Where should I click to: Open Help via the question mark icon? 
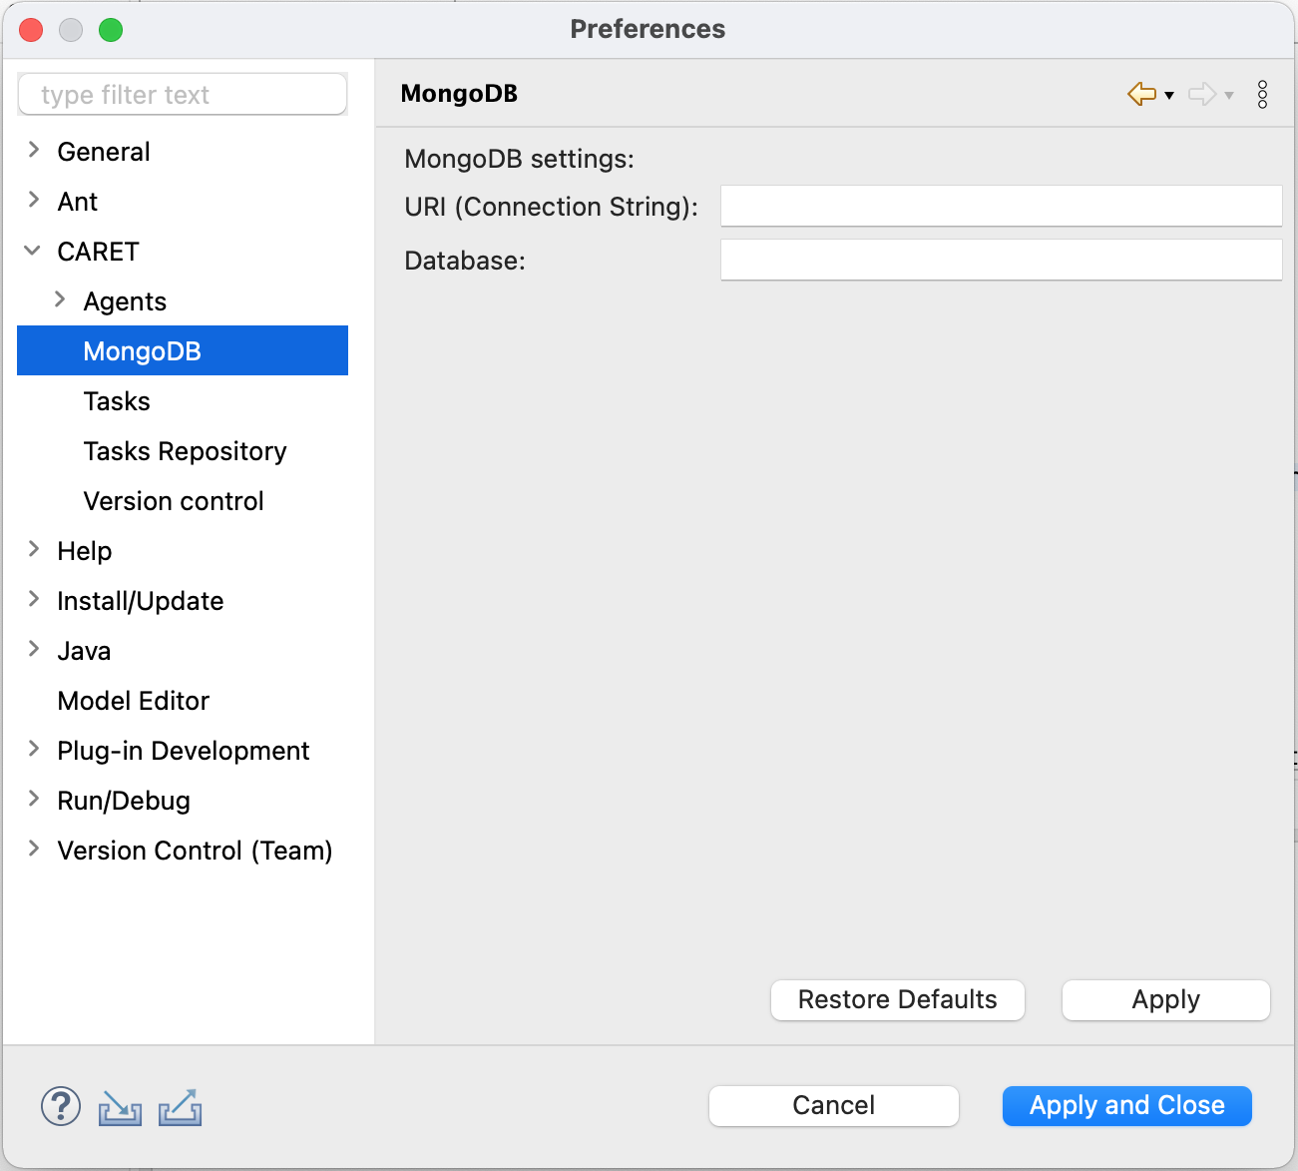tap(60, 1106)
